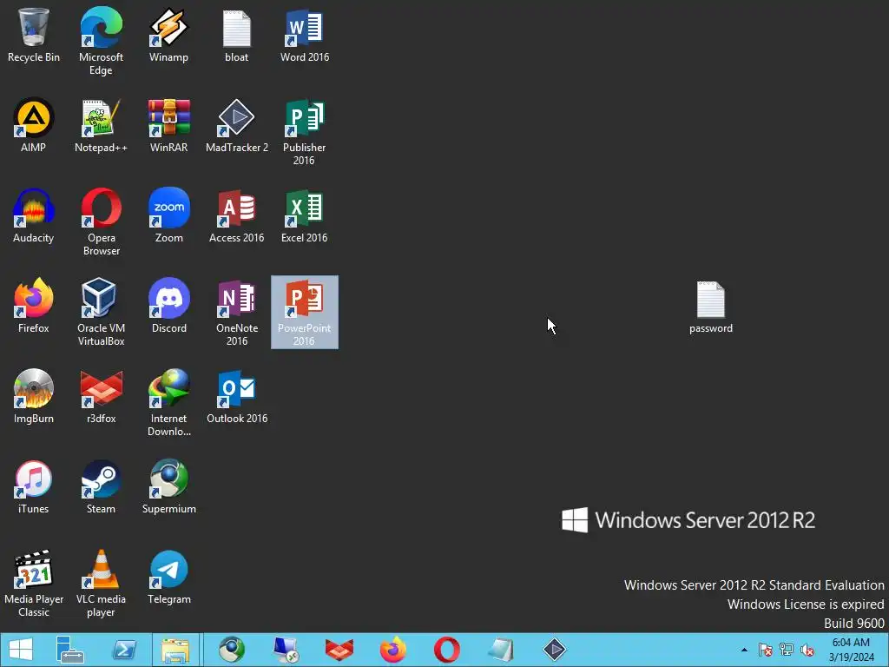Viewport: 889px width, 667px height.
Task: Select the Word 2016 shortcut
Action: 305,35
